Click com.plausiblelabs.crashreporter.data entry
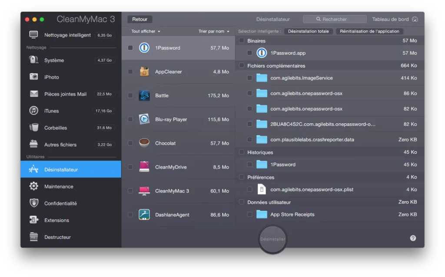Viewport: 445px width, 277px height. tap(312, 139)
